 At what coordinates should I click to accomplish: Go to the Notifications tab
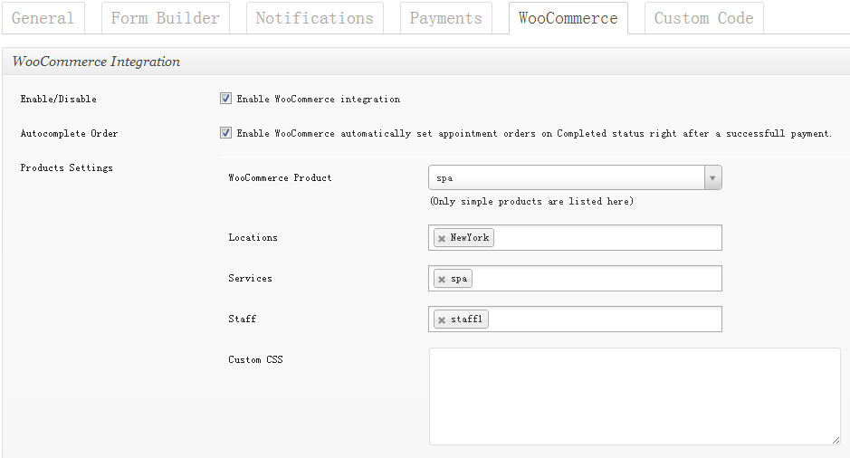(x=314, y=18)
